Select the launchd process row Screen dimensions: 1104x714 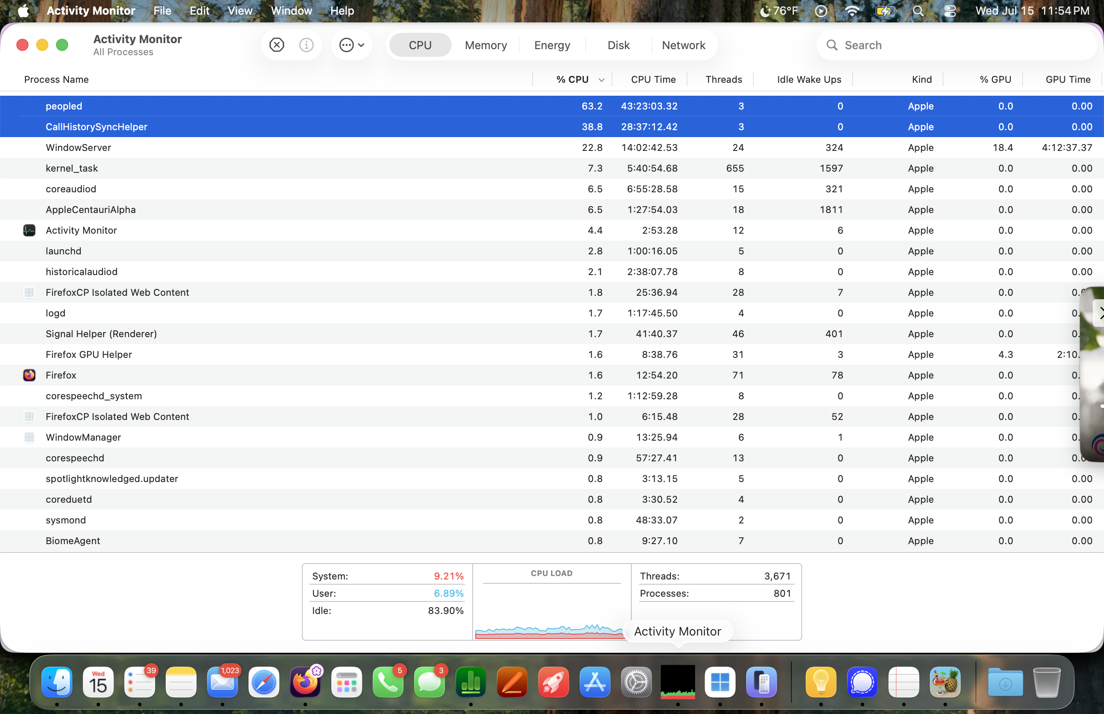(x=552, y=251)
